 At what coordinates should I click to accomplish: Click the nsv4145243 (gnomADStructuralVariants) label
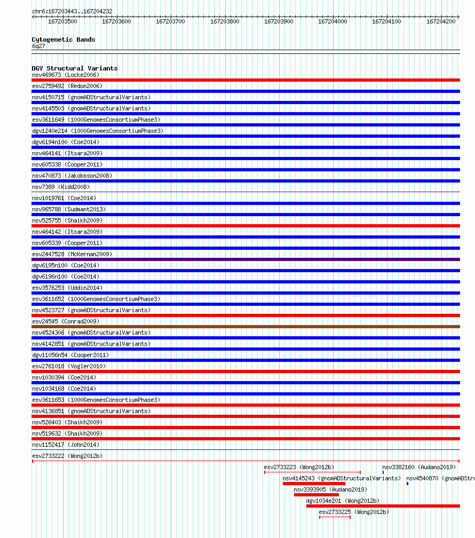[x=342, y=478]
